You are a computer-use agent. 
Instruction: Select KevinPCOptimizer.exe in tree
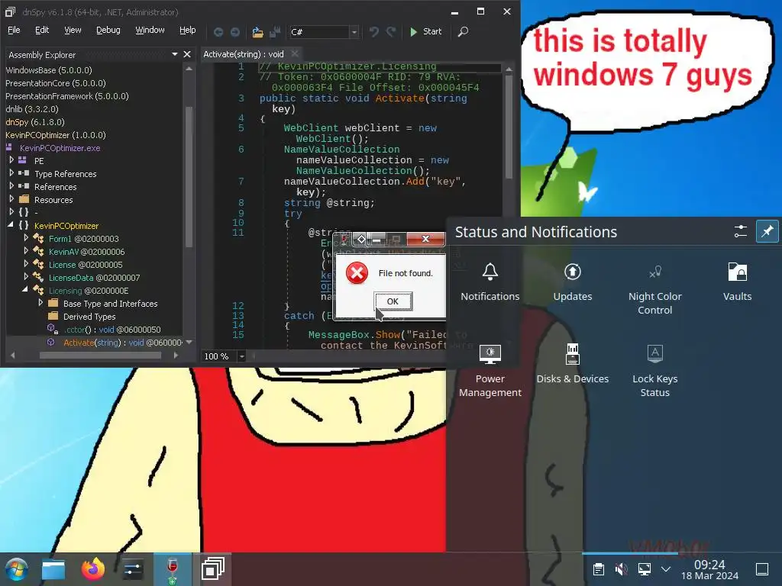click(x=60, y=148)
